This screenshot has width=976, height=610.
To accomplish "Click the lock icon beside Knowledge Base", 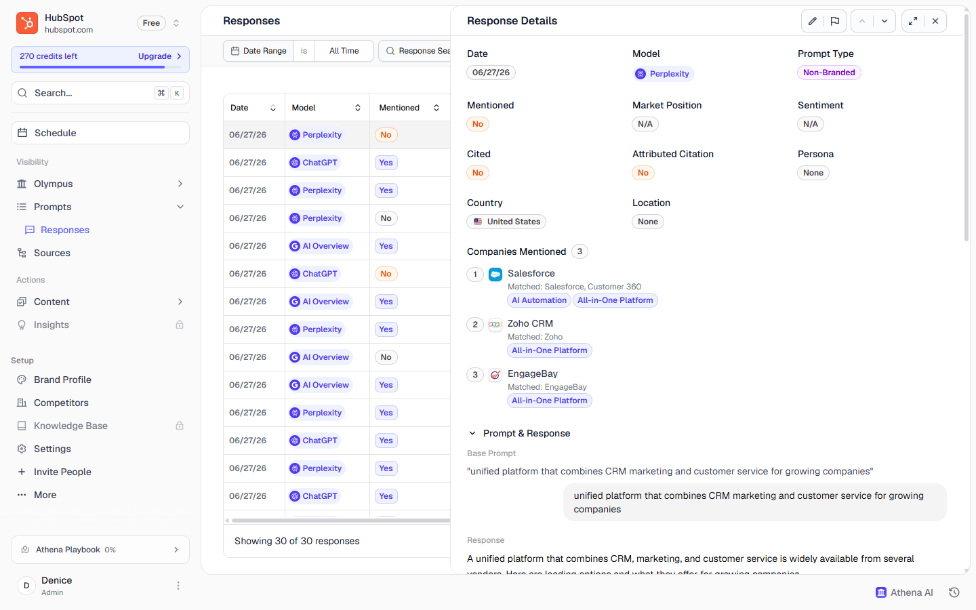I will pos(180,426).
